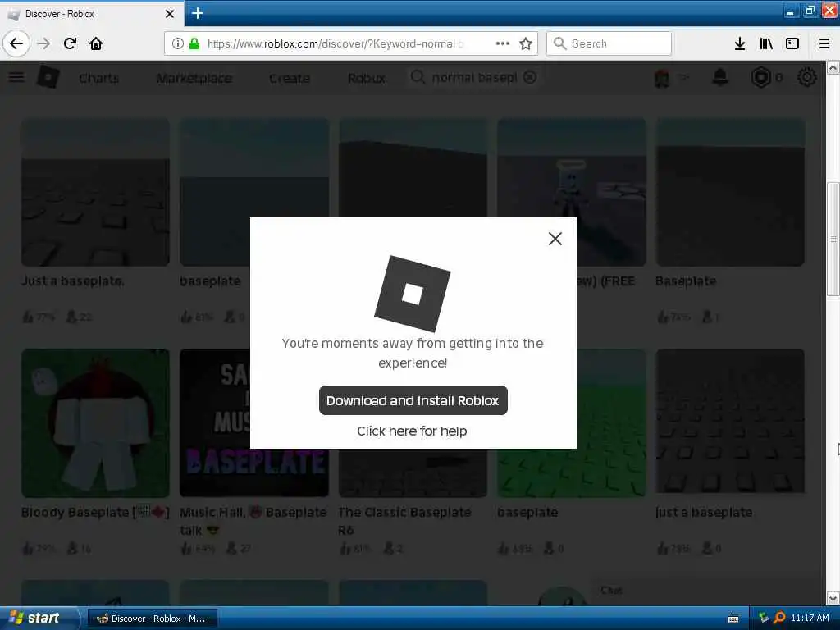Open Roblox notifications bell
Image resolution: width=840 pixels, height=630 pixels.
click(x=720, y=78)
